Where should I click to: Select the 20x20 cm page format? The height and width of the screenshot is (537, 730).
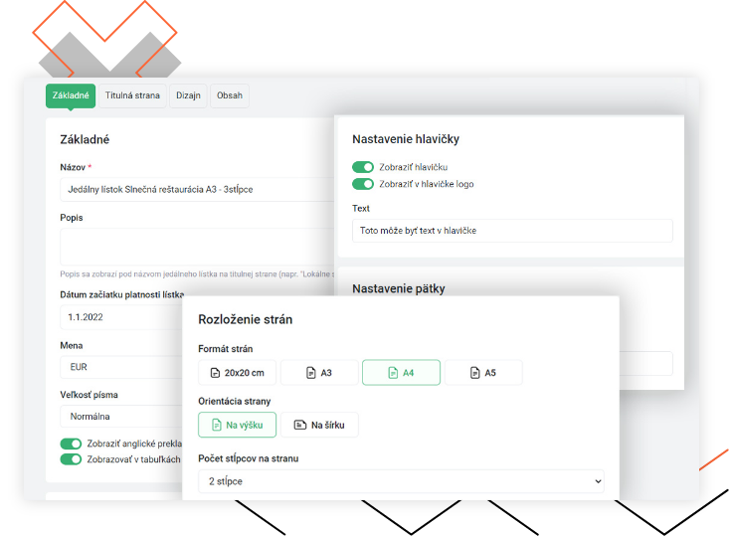[x=237, y=373]
